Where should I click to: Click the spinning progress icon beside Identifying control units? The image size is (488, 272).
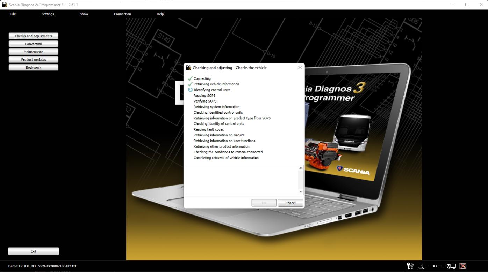tap(190, 90)
